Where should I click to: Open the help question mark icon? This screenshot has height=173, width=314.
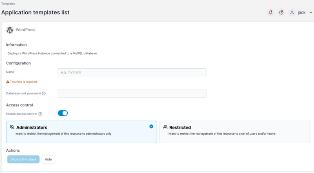(x=281, y=13)
